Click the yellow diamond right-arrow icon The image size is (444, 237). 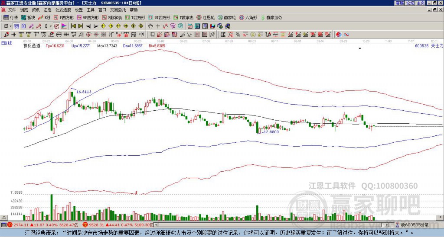coord(111,26)
